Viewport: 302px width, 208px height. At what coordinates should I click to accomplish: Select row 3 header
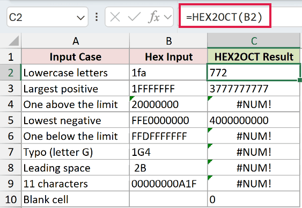coord(11,88)
